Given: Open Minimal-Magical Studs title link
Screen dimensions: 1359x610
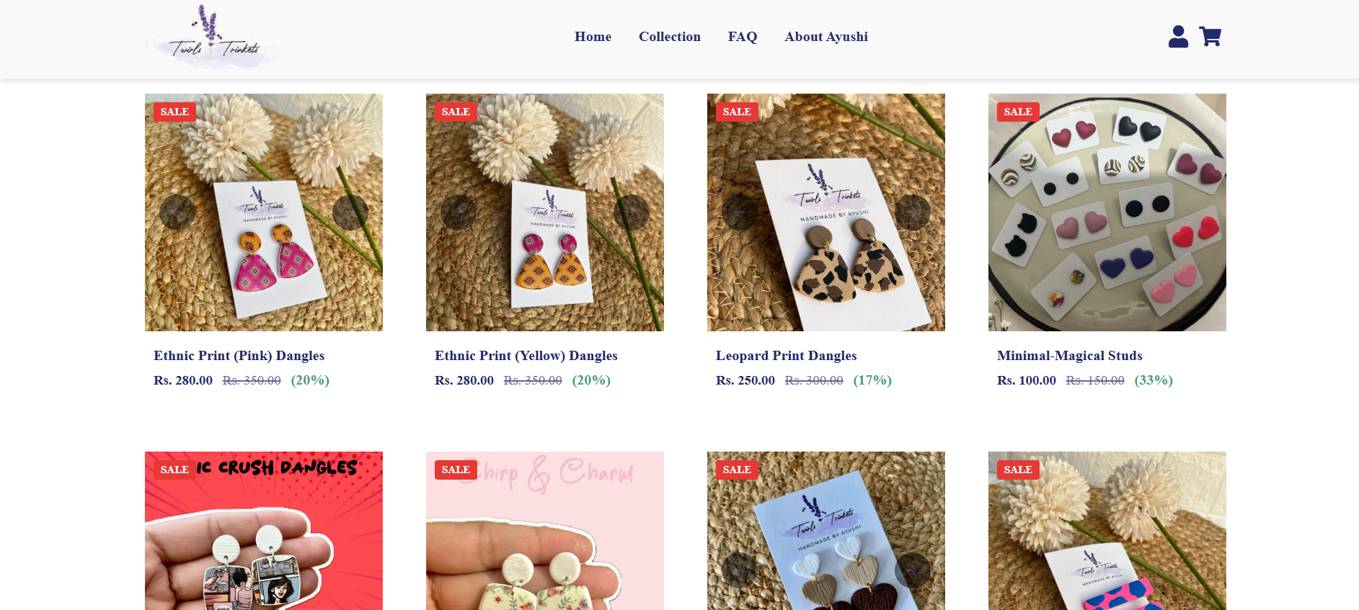Looking at the screenshot, I should [x=1069, y=356].
